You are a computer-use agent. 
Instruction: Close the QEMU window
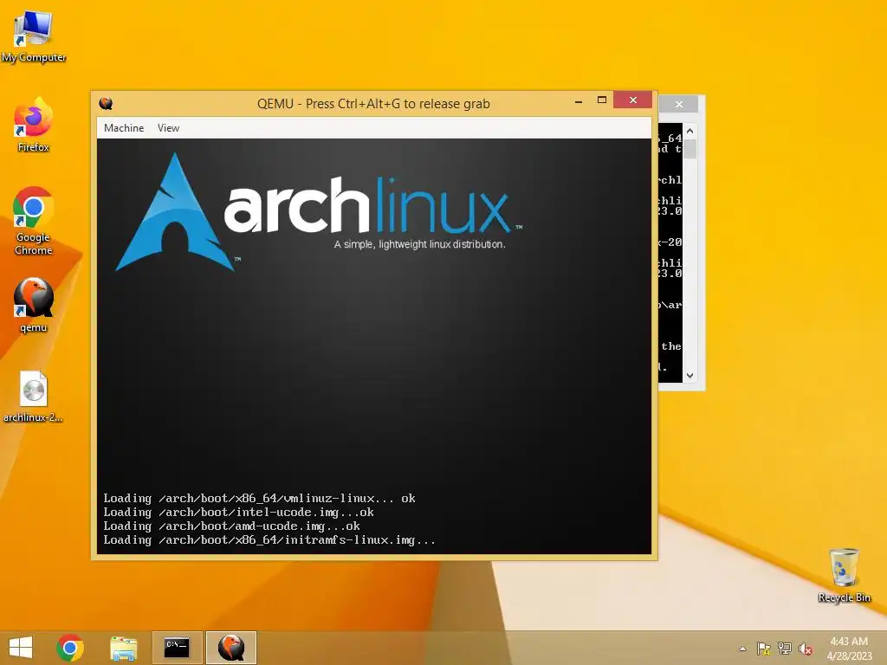click(632, 100)
